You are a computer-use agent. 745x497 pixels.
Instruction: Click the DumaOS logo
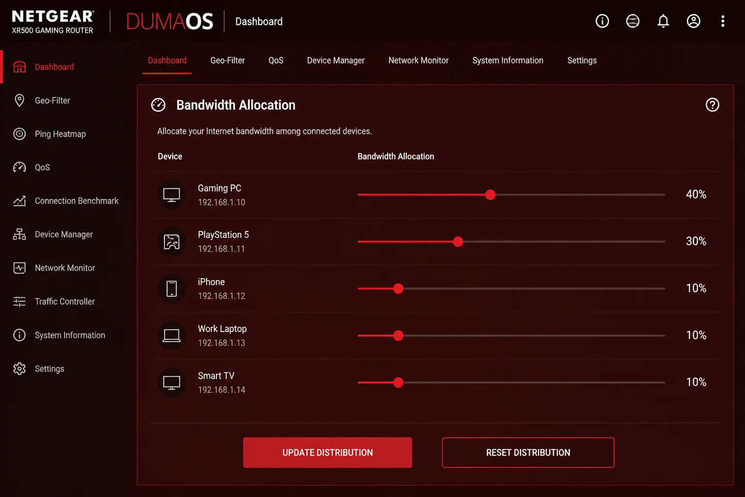(170, 21)
